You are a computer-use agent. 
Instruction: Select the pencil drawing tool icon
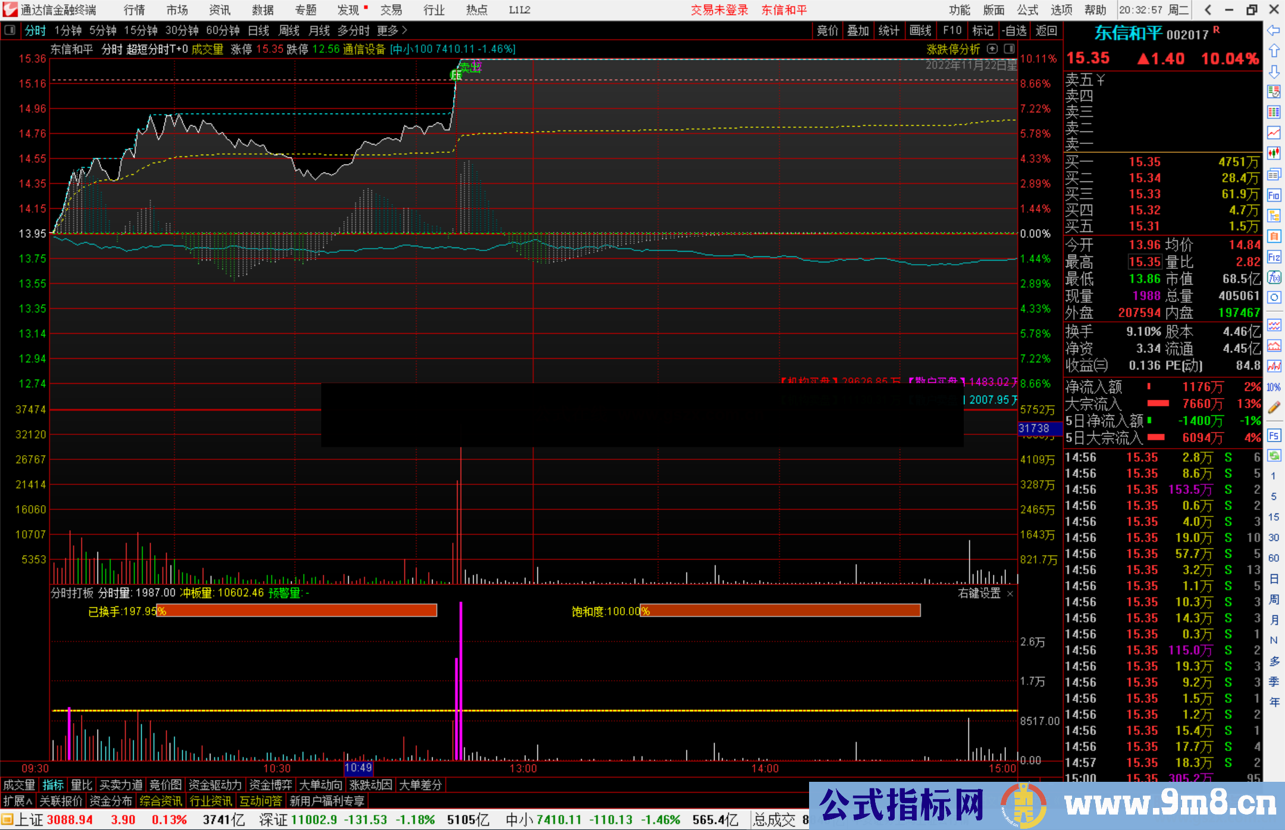click(x=1274, y=408)
